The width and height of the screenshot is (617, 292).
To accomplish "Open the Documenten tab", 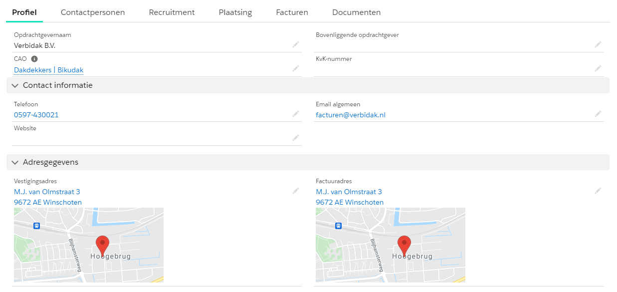I will point(356,12).
